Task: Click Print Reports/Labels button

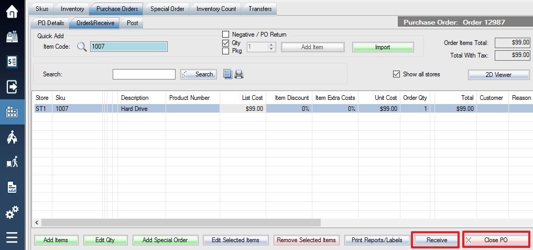Action: (x=377, y=240)
